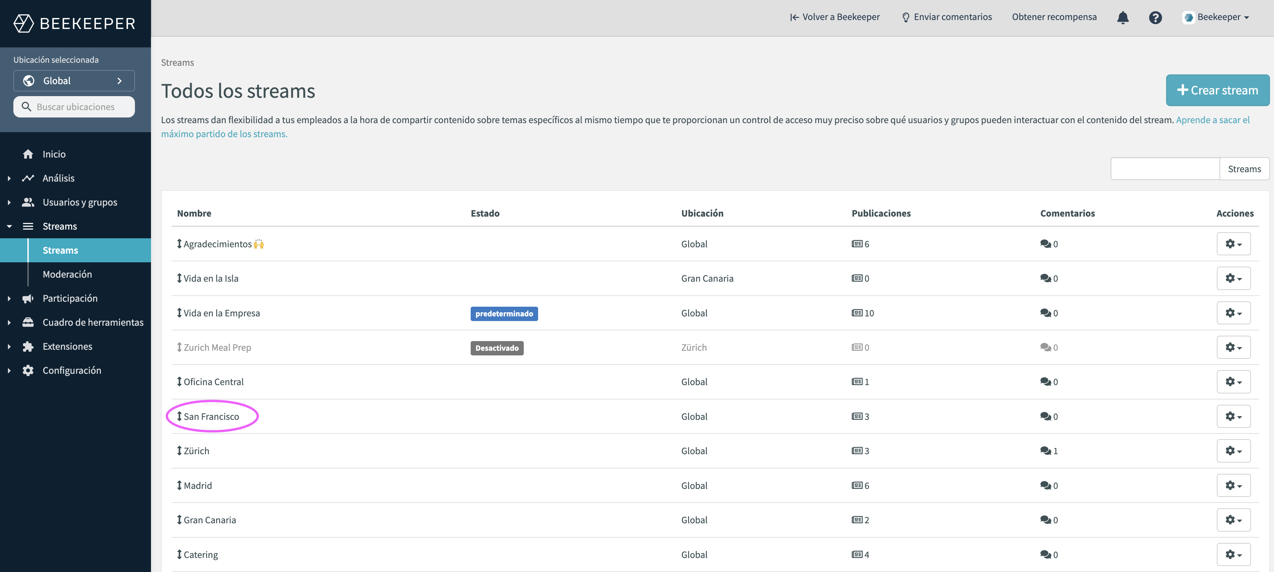This screenshot has width=1274, height=572.
Task: Focus the streams search input field
Action: 1165,169
